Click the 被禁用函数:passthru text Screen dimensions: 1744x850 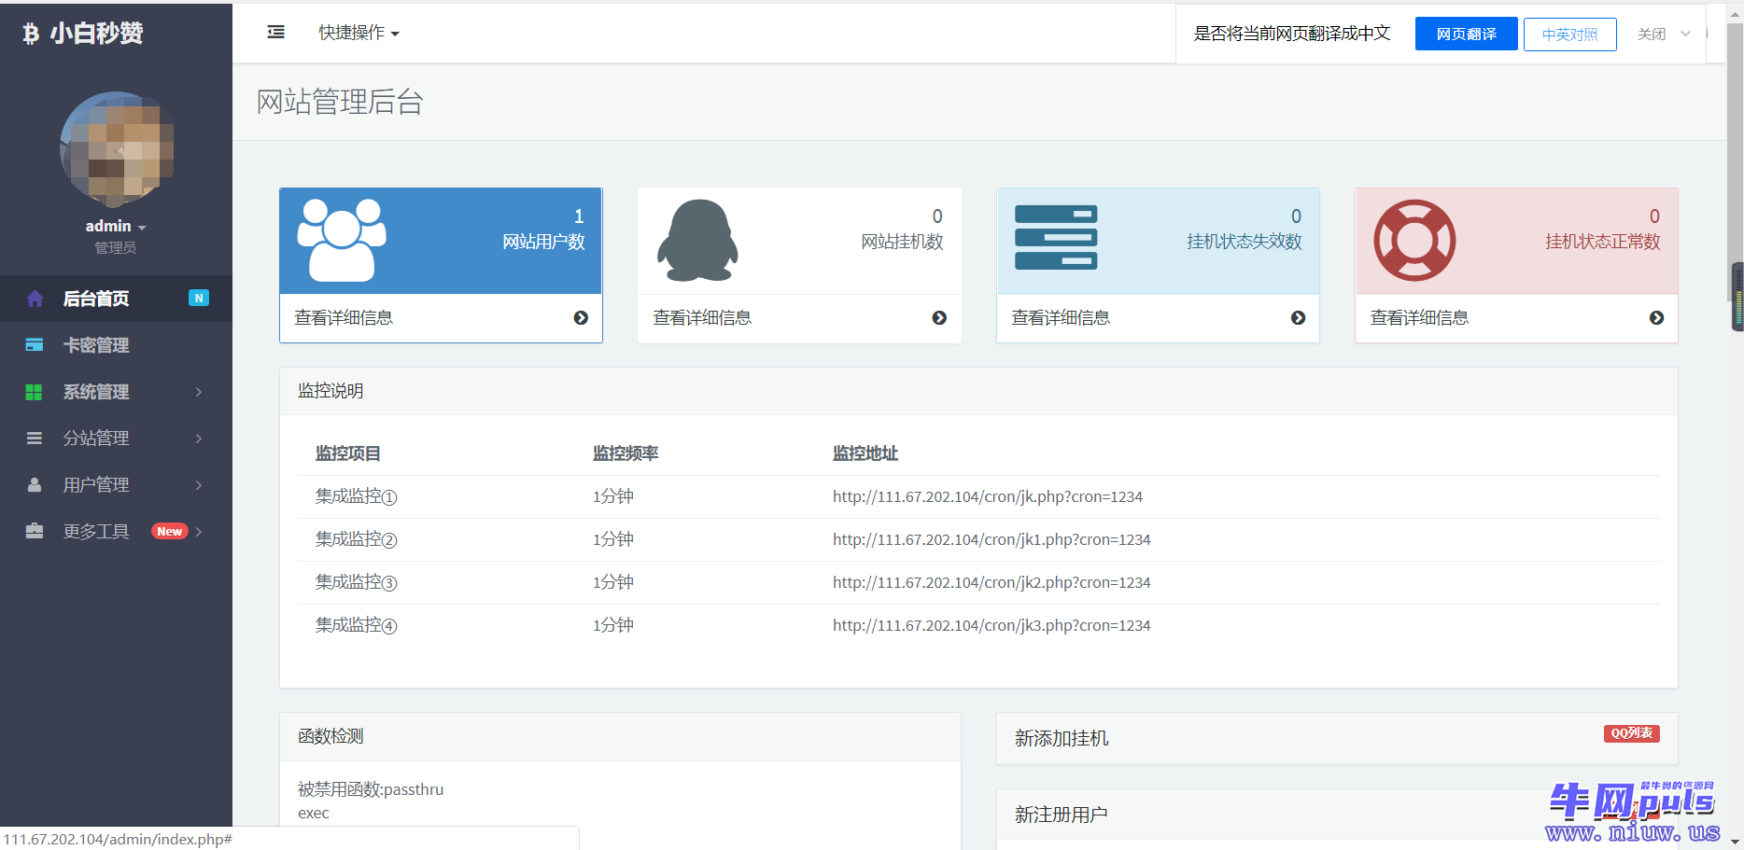[x=371, y=789]
